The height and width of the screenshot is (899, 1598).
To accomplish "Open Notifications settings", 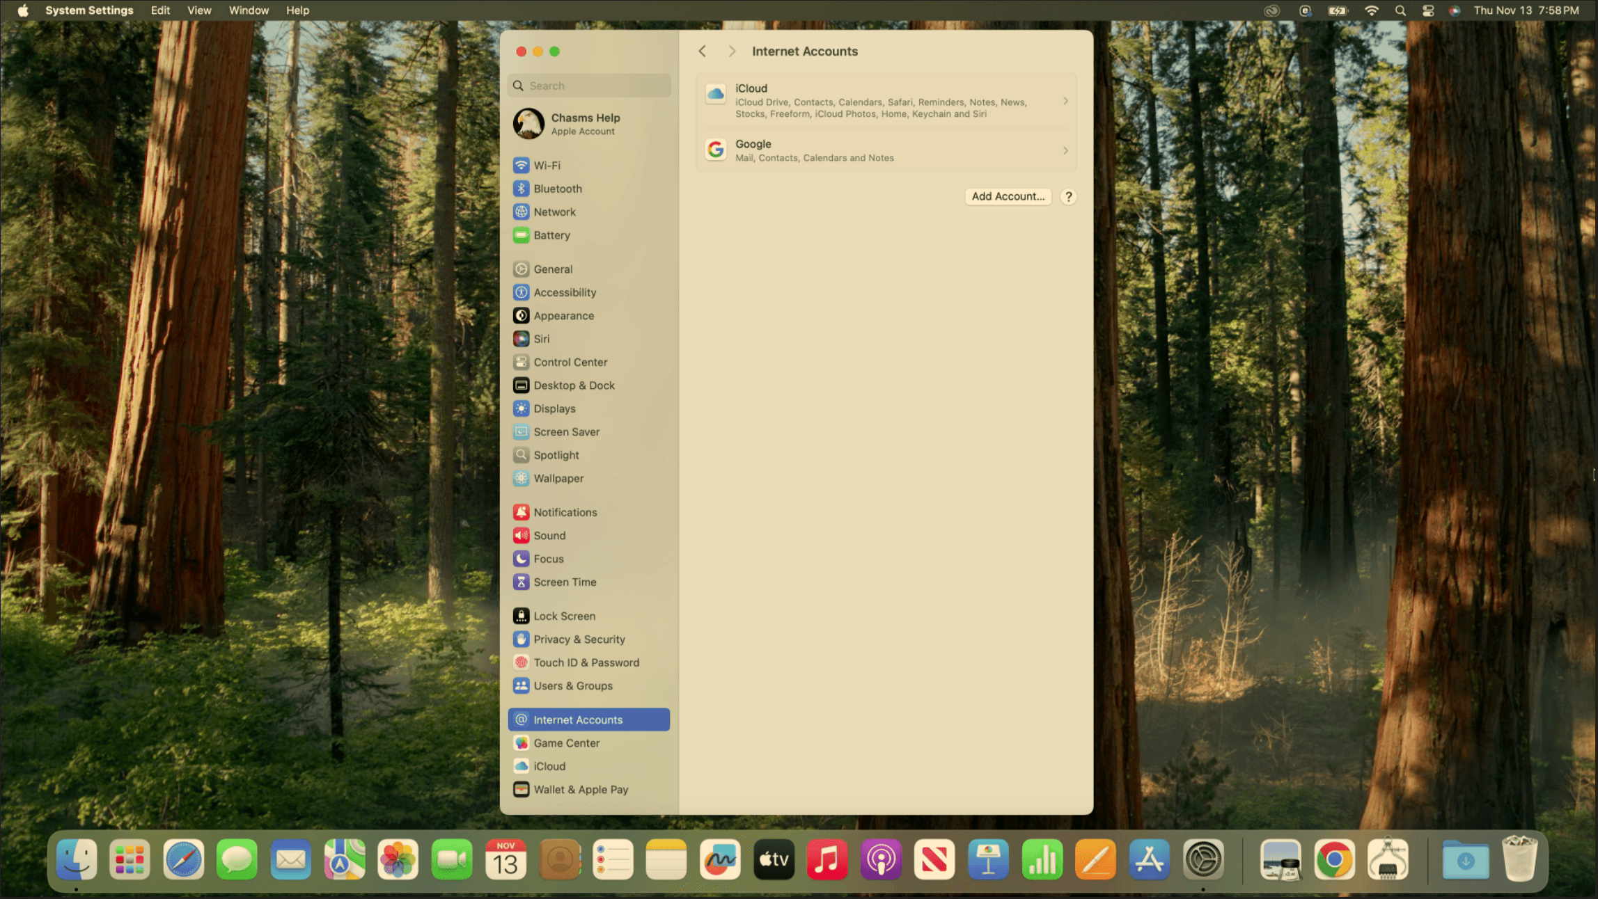I will tap(565, 512).
